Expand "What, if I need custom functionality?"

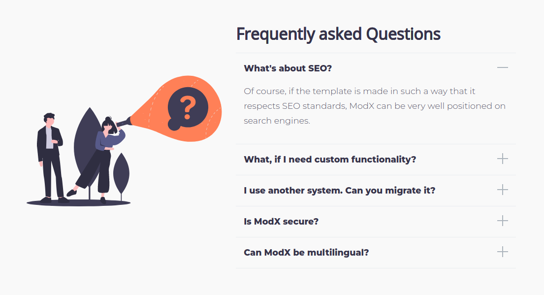click(x=330, y=160)
